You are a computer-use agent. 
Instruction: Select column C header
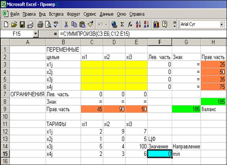pos(92,42)
